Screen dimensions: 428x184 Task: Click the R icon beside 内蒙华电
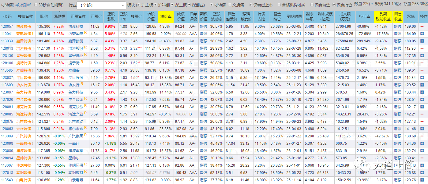coord(85,33)
